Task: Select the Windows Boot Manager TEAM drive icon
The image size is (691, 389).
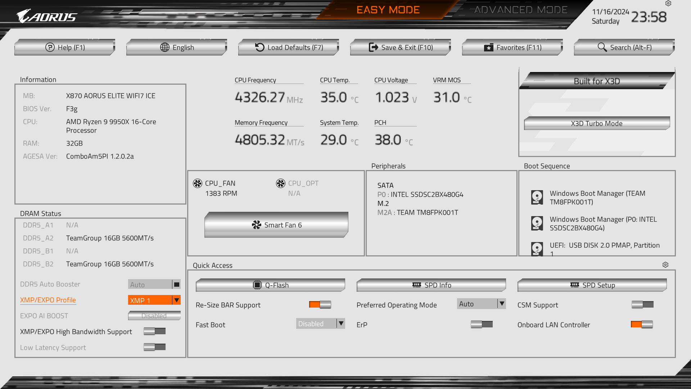Action: pos(537,197)
